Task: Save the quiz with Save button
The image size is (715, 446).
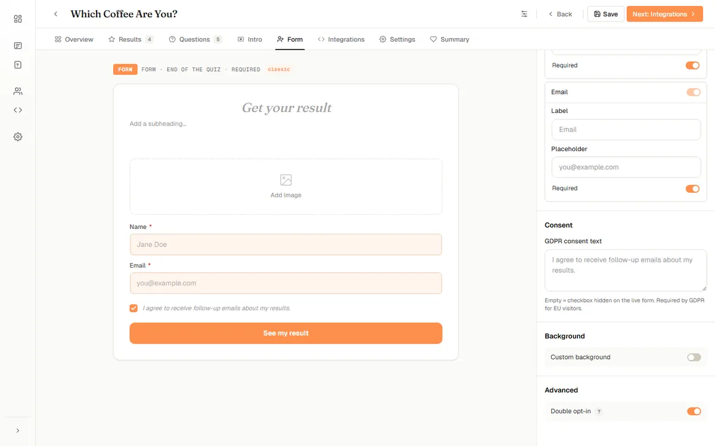Action: (x=605, y=14)
